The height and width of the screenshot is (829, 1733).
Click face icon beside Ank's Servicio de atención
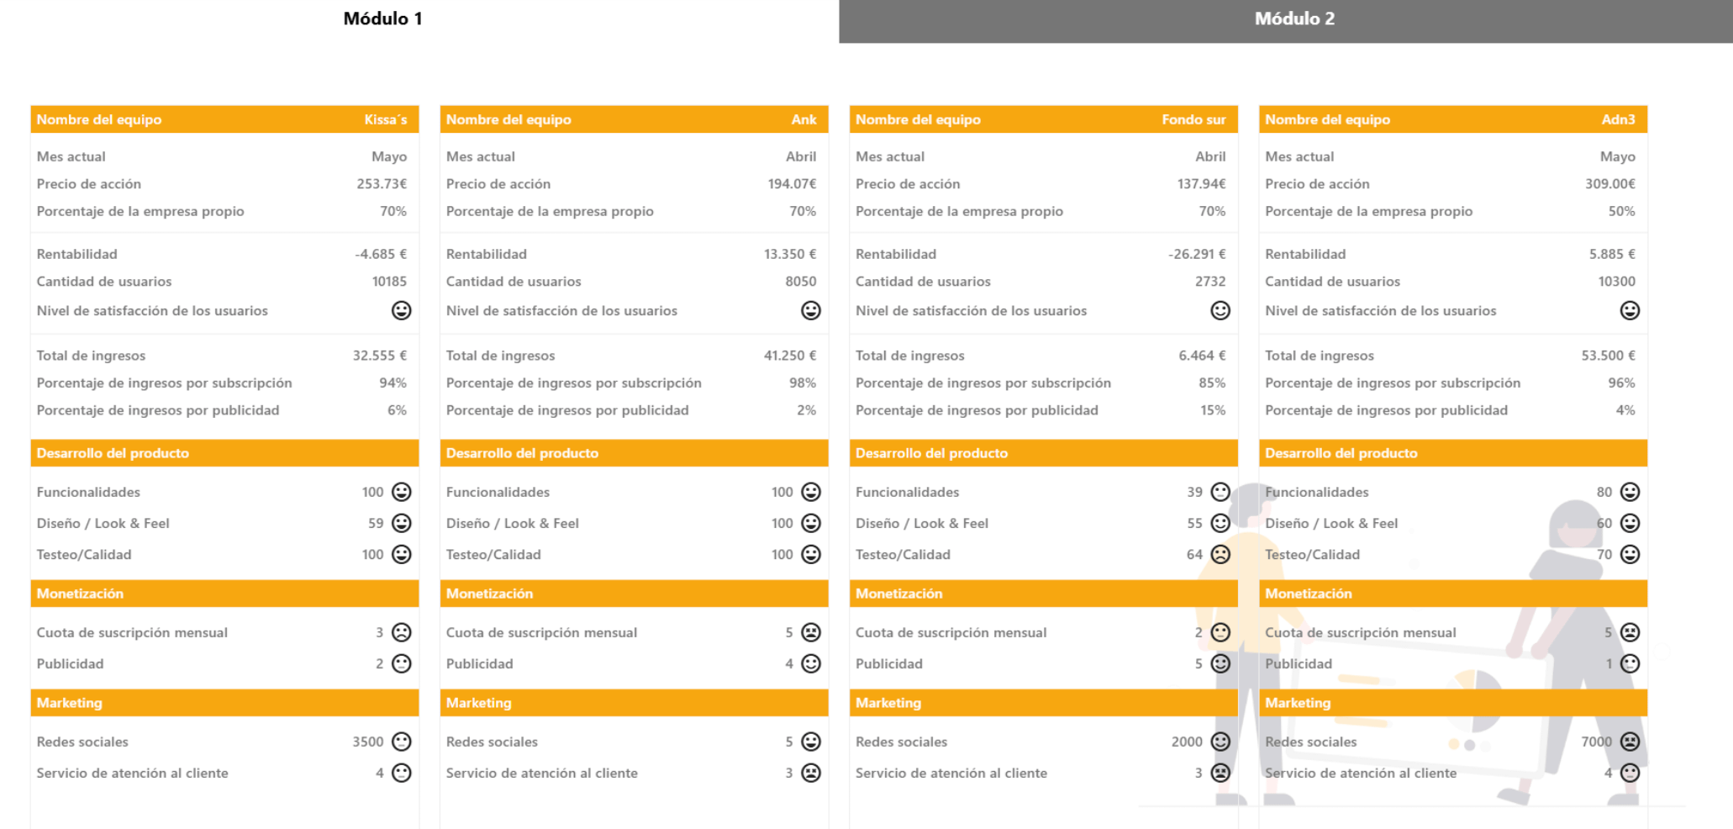[811, 773]
